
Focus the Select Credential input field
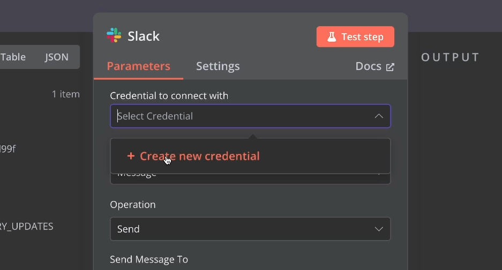tap(241, 116)
